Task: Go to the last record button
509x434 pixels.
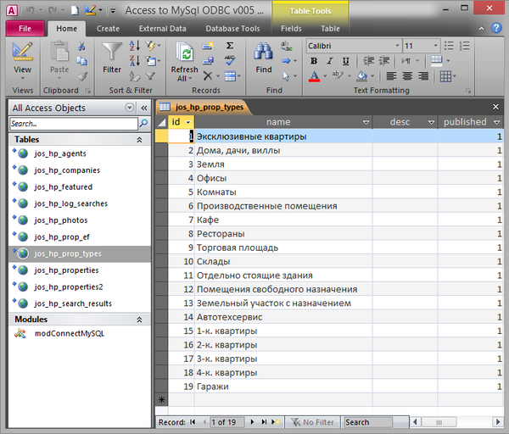Action: [264, 422]
